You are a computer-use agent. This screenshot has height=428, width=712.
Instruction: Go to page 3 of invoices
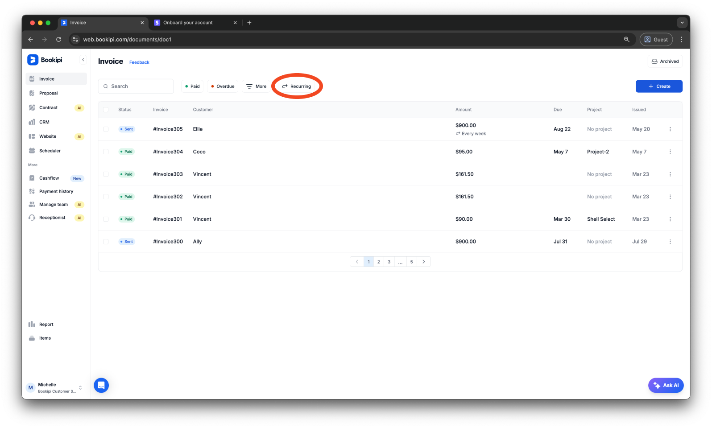coord(389,262)
